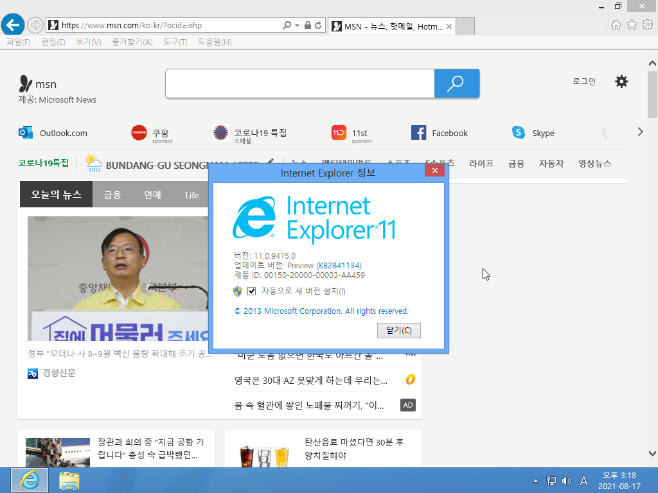This screenshot has height=493, width=658.
Task: Click the 닫기(C) button
Action: (x=398, y=331)
